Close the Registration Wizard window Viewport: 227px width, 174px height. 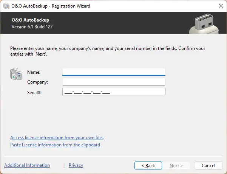click(x=221, y=6)
